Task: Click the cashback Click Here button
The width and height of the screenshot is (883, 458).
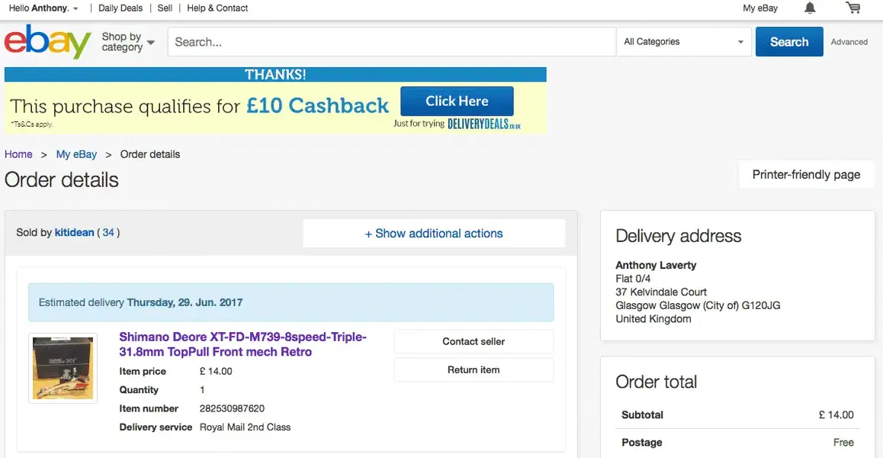Action: (457, 101)
